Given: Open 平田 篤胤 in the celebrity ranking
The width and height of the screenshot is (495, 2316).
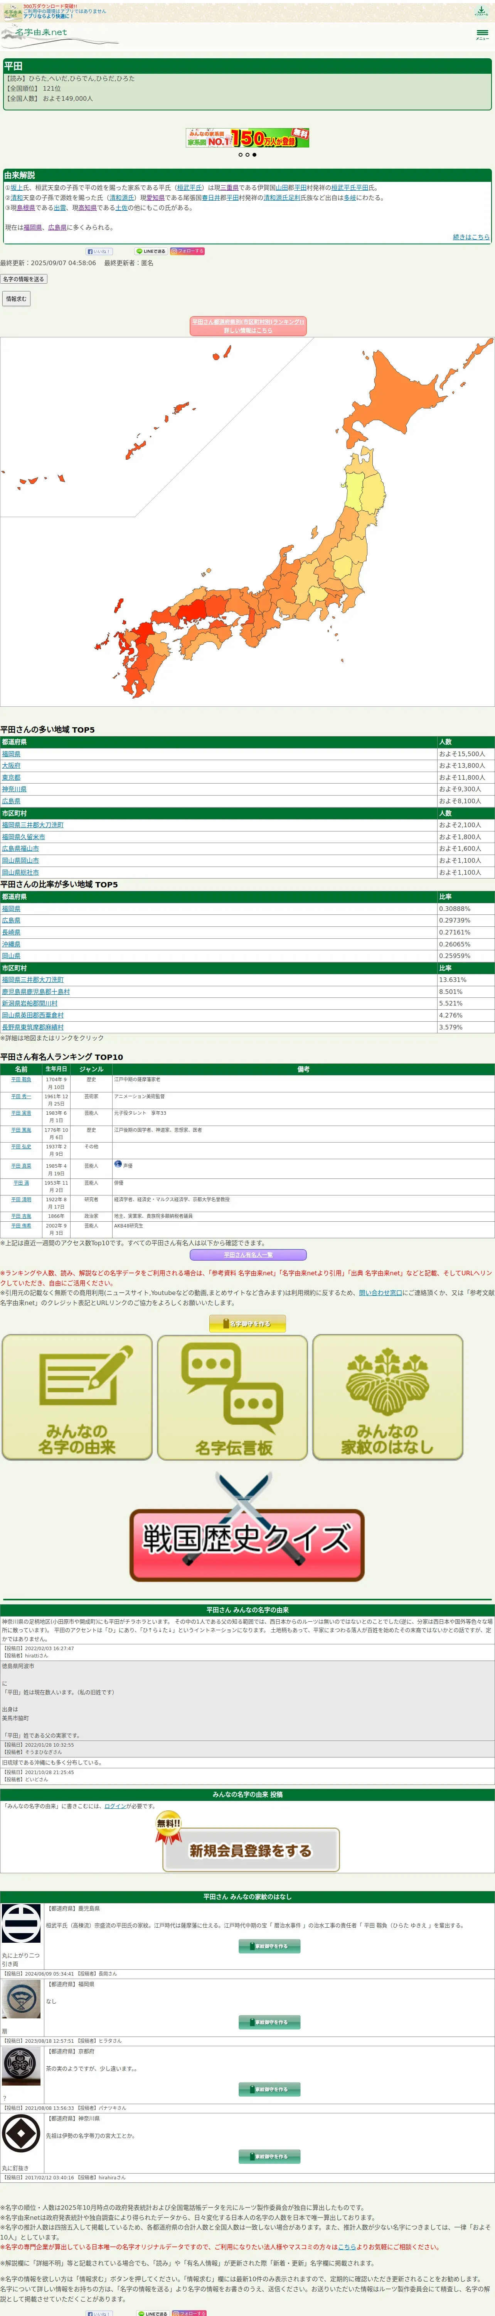Looking at the screenshot, I should pos(22,1130).
